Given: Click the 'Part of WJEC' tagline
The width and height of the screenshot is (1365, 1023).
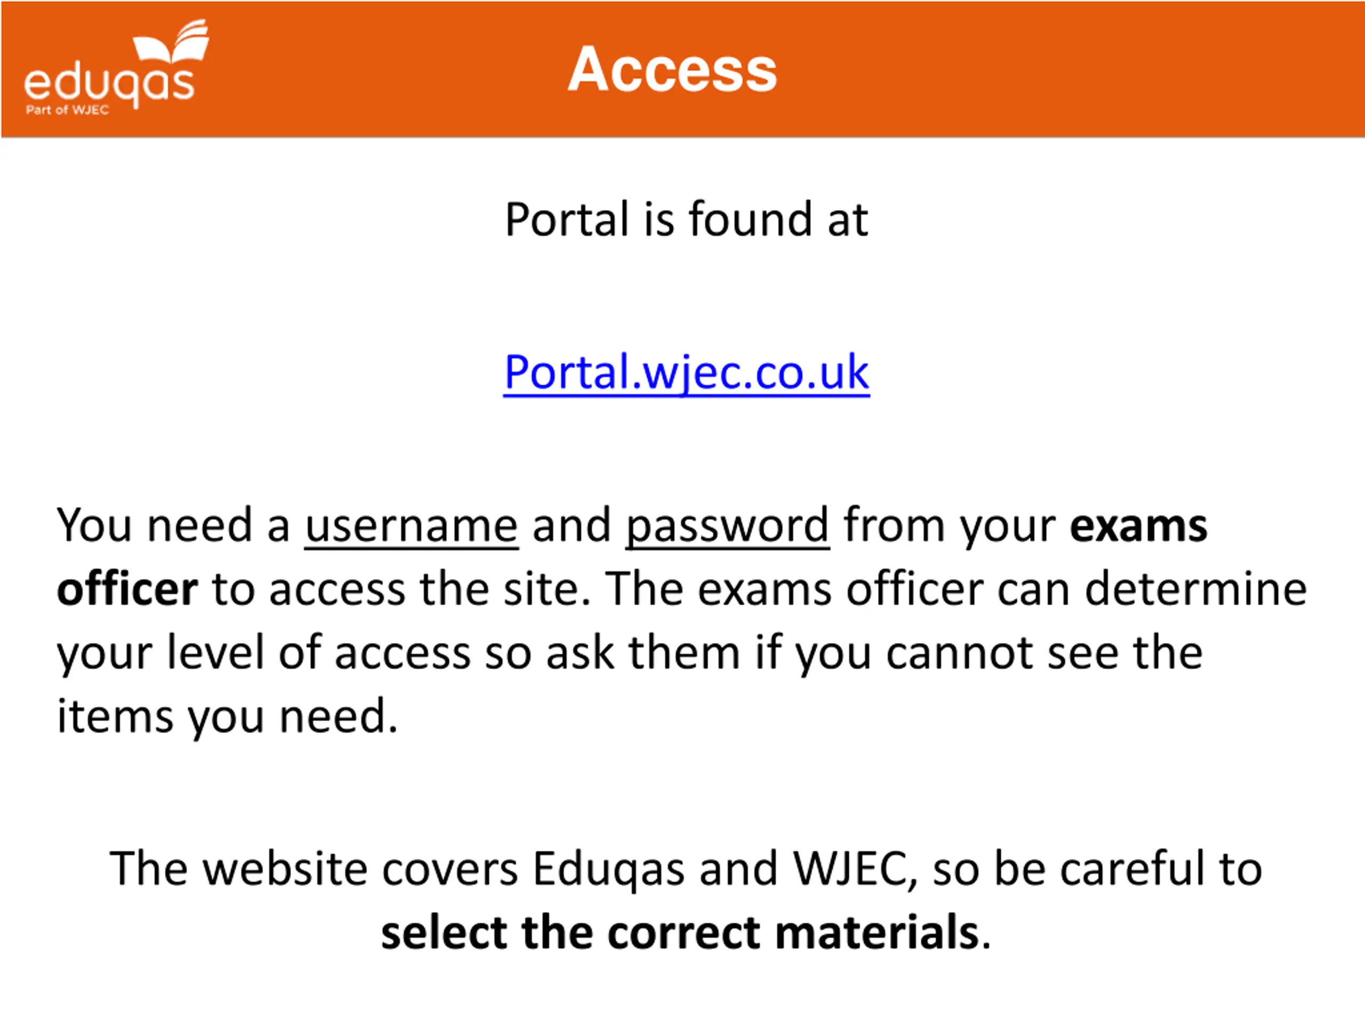Looking at the screenshot, I should tap(67, 110).
